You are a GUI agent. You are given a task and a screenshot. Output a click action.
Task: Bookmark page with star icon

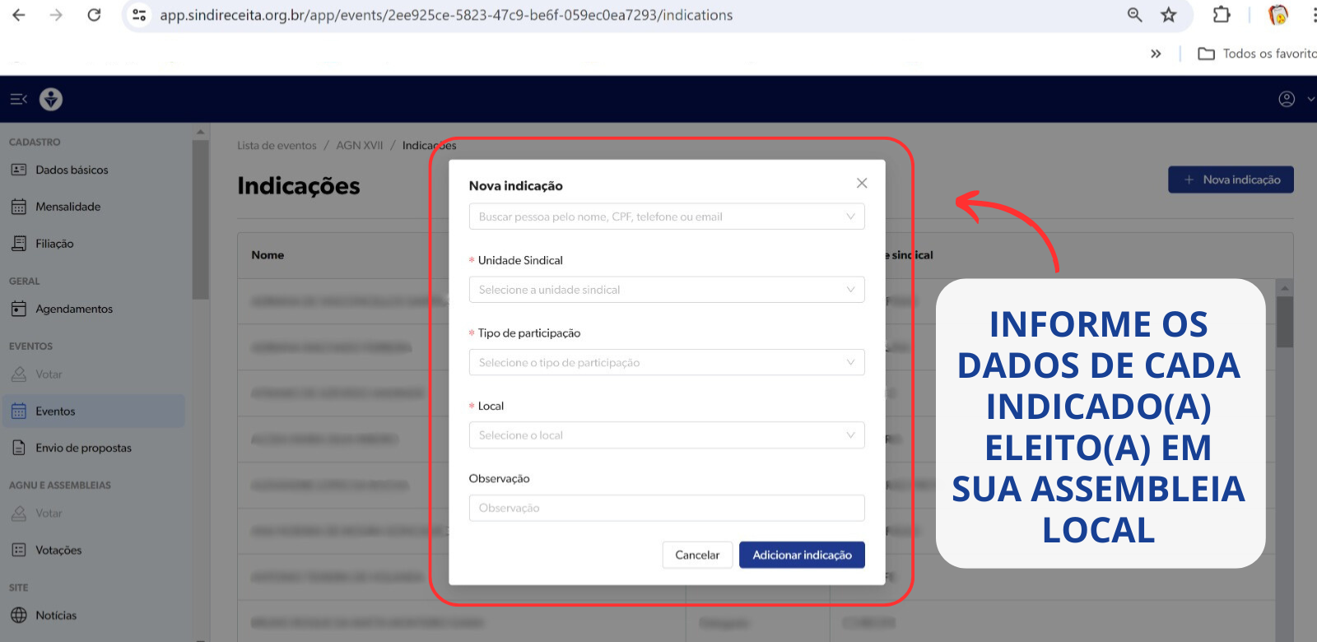pos(1168,15)
